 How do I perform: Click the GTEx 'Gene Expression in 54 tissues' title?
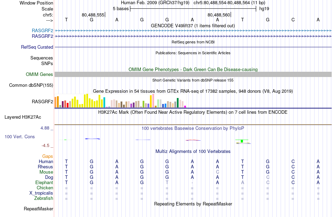point(193,91)
